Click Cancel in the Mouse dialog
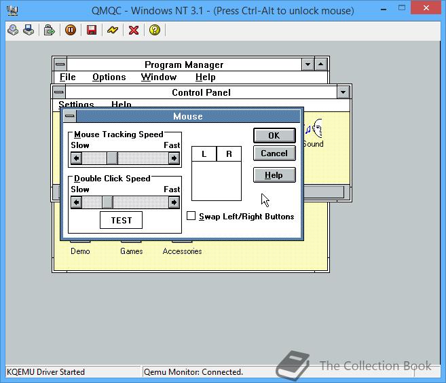Image resolution: width=446 pixels, height=383 pixels. (274, 153)
